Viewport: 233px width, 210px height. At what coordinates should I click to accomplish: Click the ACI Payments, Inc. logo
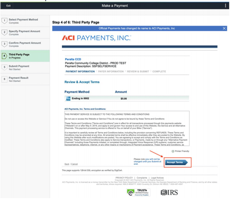tap(97, 38)
